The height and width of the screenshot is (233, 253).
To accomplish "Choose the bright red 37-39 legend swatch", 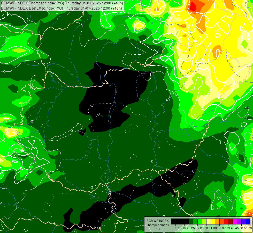I will pos(226,221).
